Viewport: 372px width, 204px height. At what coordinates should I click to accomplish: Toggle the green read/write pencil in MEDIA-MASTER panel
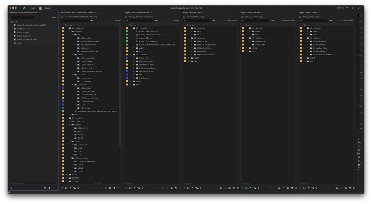click(x=62, y=188)
